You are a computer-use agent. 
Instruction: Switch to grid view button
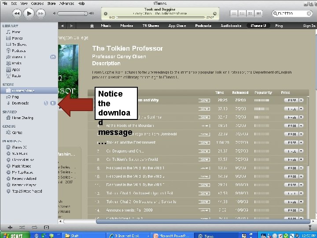tap(250, 14)
